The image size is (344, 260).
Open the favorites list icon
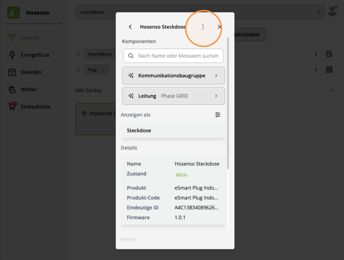coord(329,54)
